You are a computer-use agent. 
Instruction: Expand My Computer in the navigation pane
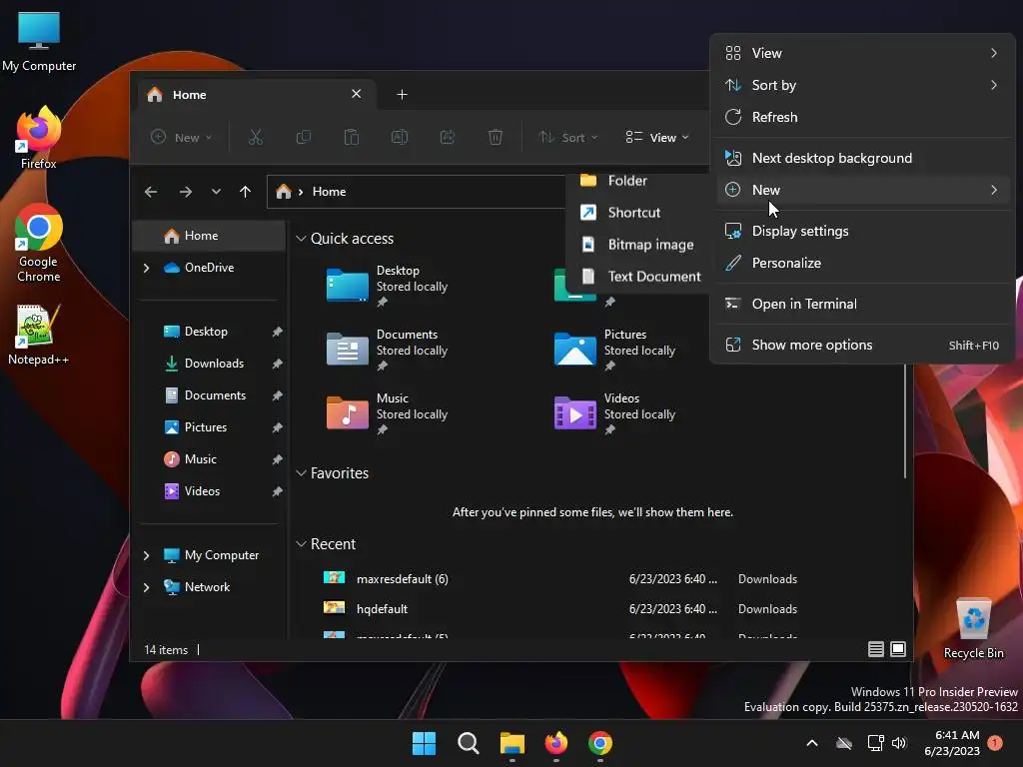[146, 555]
